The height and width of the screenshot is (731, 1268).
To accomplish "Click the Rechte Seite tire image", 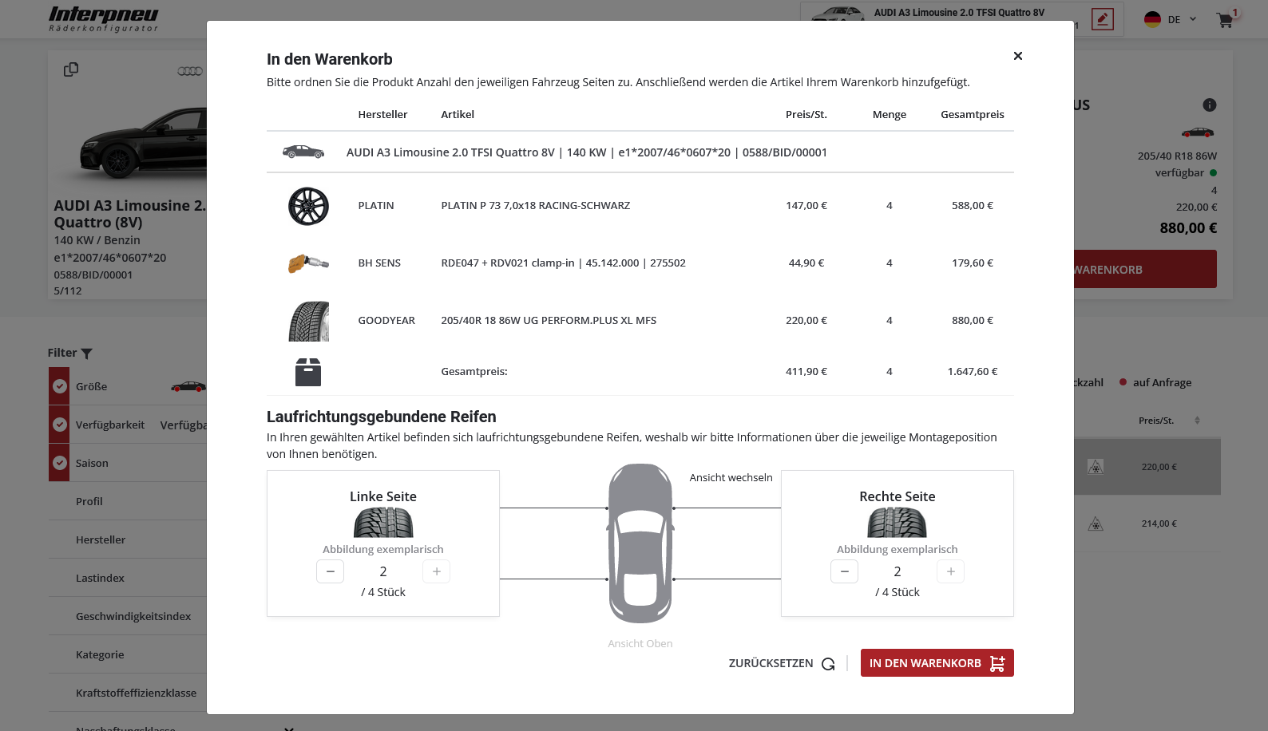I will (898, 523).
